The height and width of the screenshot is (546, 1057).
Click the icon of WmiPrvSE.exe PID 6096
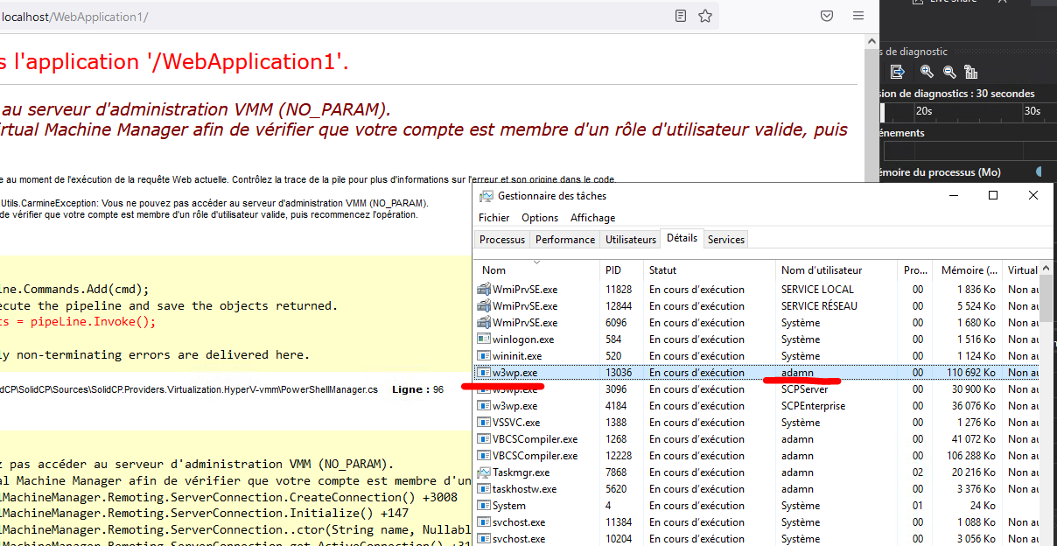click(484, 322)
